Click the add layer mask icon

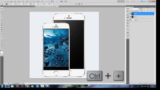144,83
